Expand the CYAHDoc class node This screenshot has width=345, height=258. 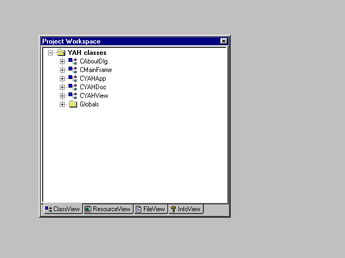pyautogui.click(x=63, y=87)
